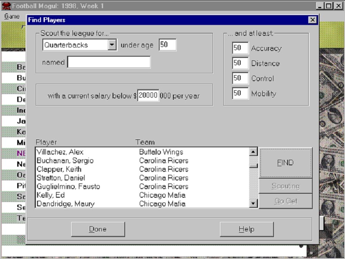This screenshot has width=345, height=259.
Task: Click the named player text field
Action: (x=109, y=62)
